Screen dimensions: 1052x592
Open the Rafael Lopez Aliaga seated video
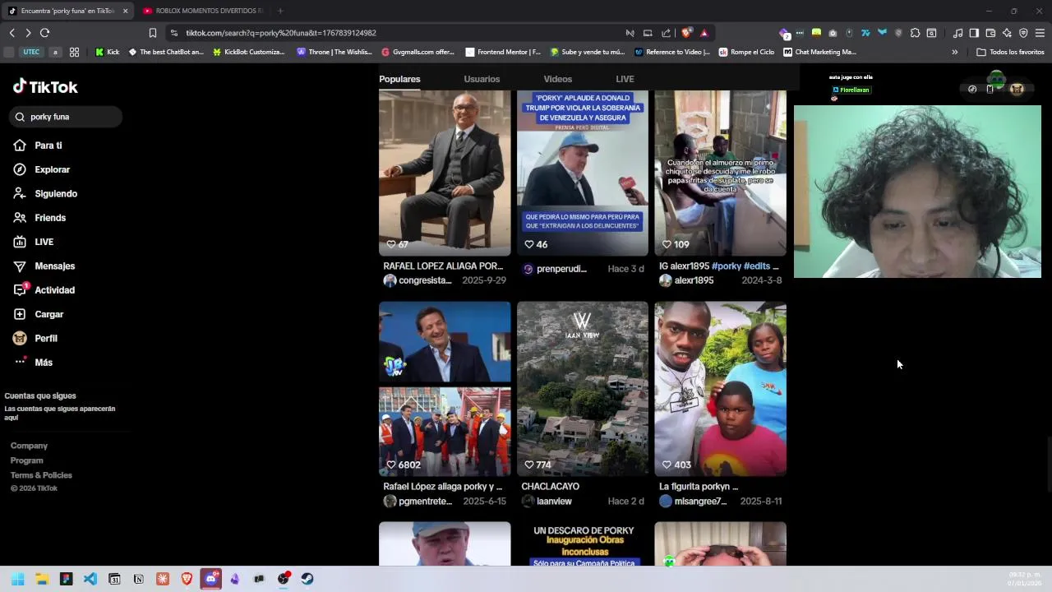(x=445, y=173)
